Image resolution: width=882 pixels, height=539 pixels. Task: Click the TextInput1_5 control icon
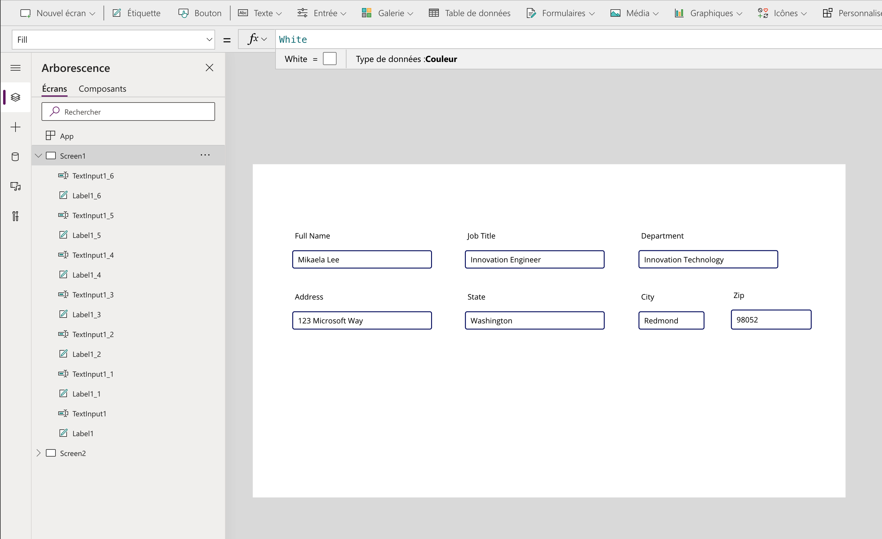point(63,215)
